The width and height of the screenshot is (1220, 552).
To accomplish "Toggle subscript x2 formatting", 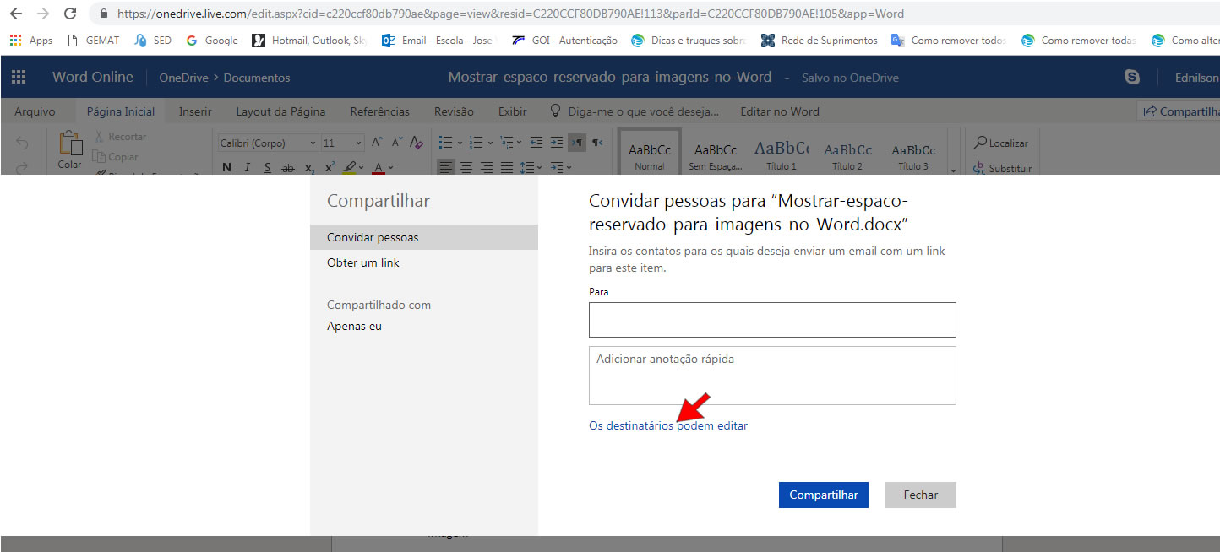I will (x=310, y=167).
